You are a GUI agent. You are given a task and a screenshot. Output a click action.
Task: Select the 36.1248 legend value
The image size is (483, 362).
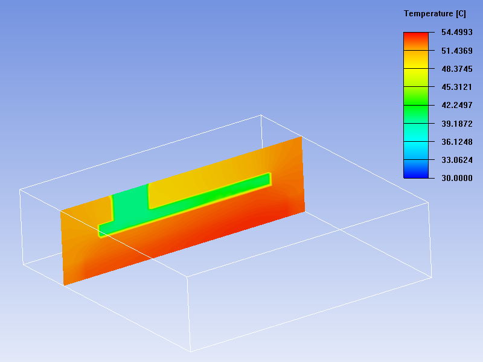(457, 142)
